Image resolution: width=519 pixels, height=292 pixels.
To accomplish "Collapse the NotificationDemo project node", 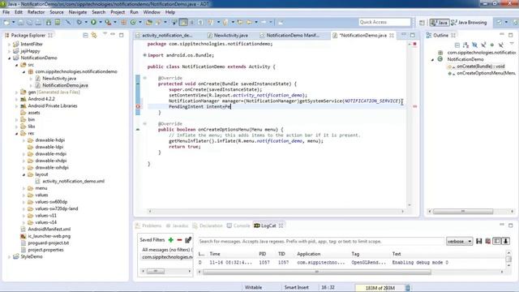I will (9, 58).
